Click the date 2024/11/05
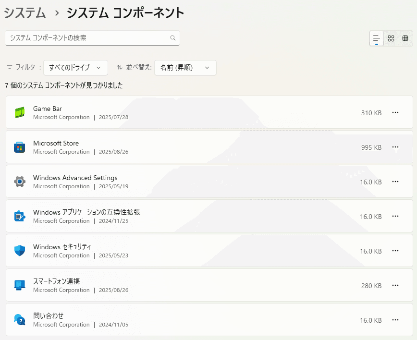Screen dimensions: 417x340 [x=113, y=325]
